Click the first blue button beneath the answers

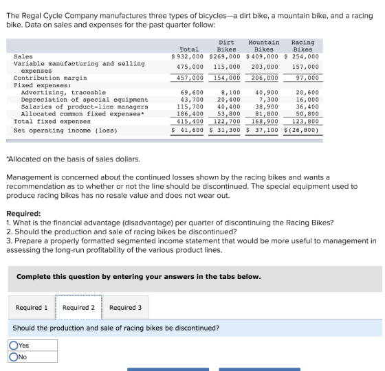tap(168, 370)
